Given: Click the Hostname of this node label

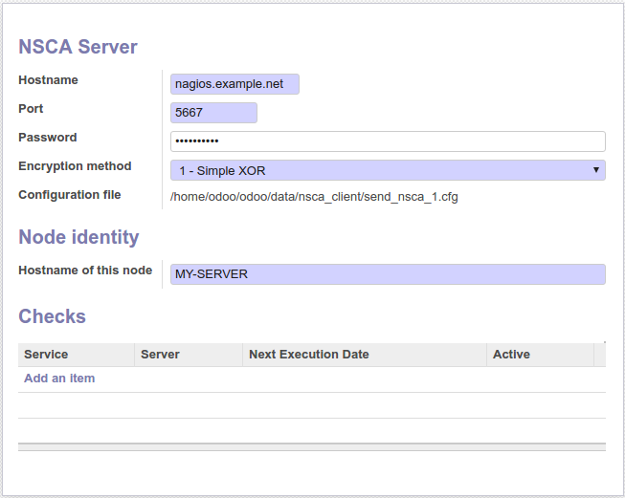Looking at the screenshot, I should [85, 271].
